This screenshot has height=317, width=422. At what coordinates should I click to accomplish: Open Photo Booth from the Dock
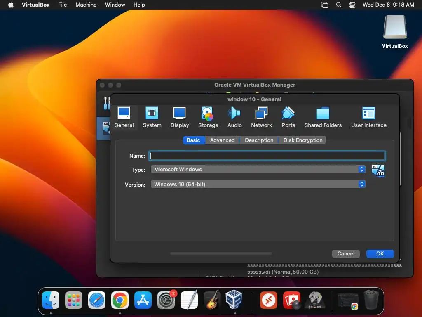[x=292, y=300]
